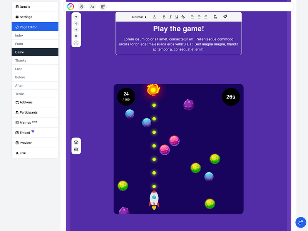Open the Index page
This screenshot has height=231, width=308.
point(35,35)
